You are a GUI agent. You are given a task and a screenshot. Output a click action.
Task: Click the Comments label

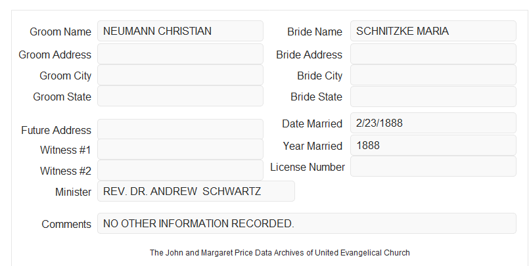(x=66, y=224)
